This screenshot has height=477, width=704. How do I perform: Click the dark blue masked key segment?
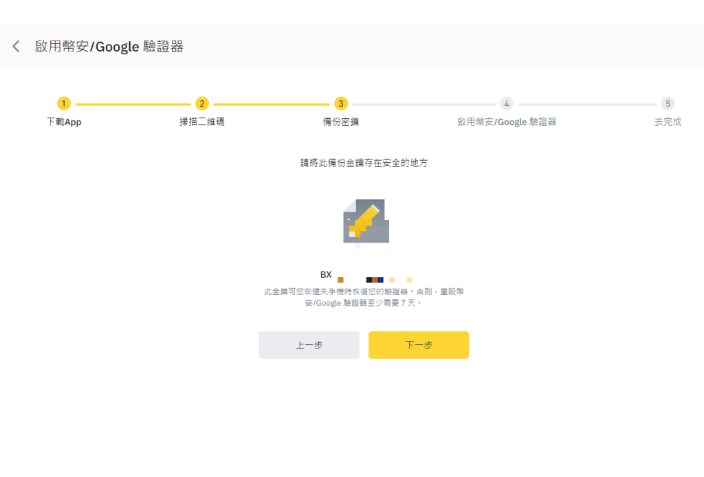coord(379,279)
